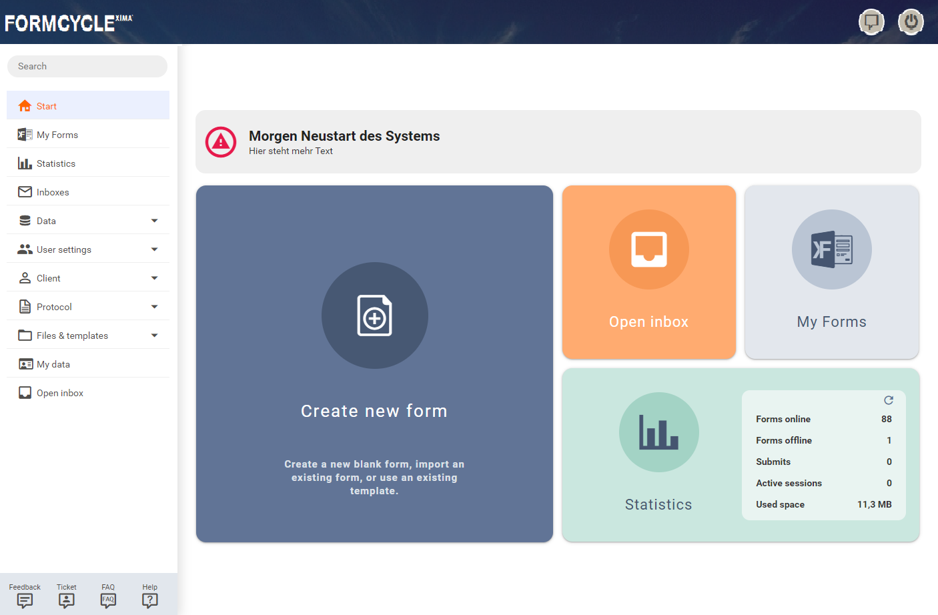Select My Forms in the sidebar
Screen dimensions: 938x615
coord(57,135)
